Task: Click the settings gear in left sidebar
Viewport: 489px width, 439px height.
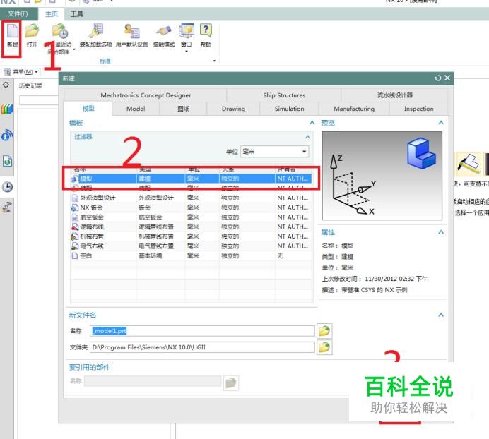Action: (x=6, y=85)
